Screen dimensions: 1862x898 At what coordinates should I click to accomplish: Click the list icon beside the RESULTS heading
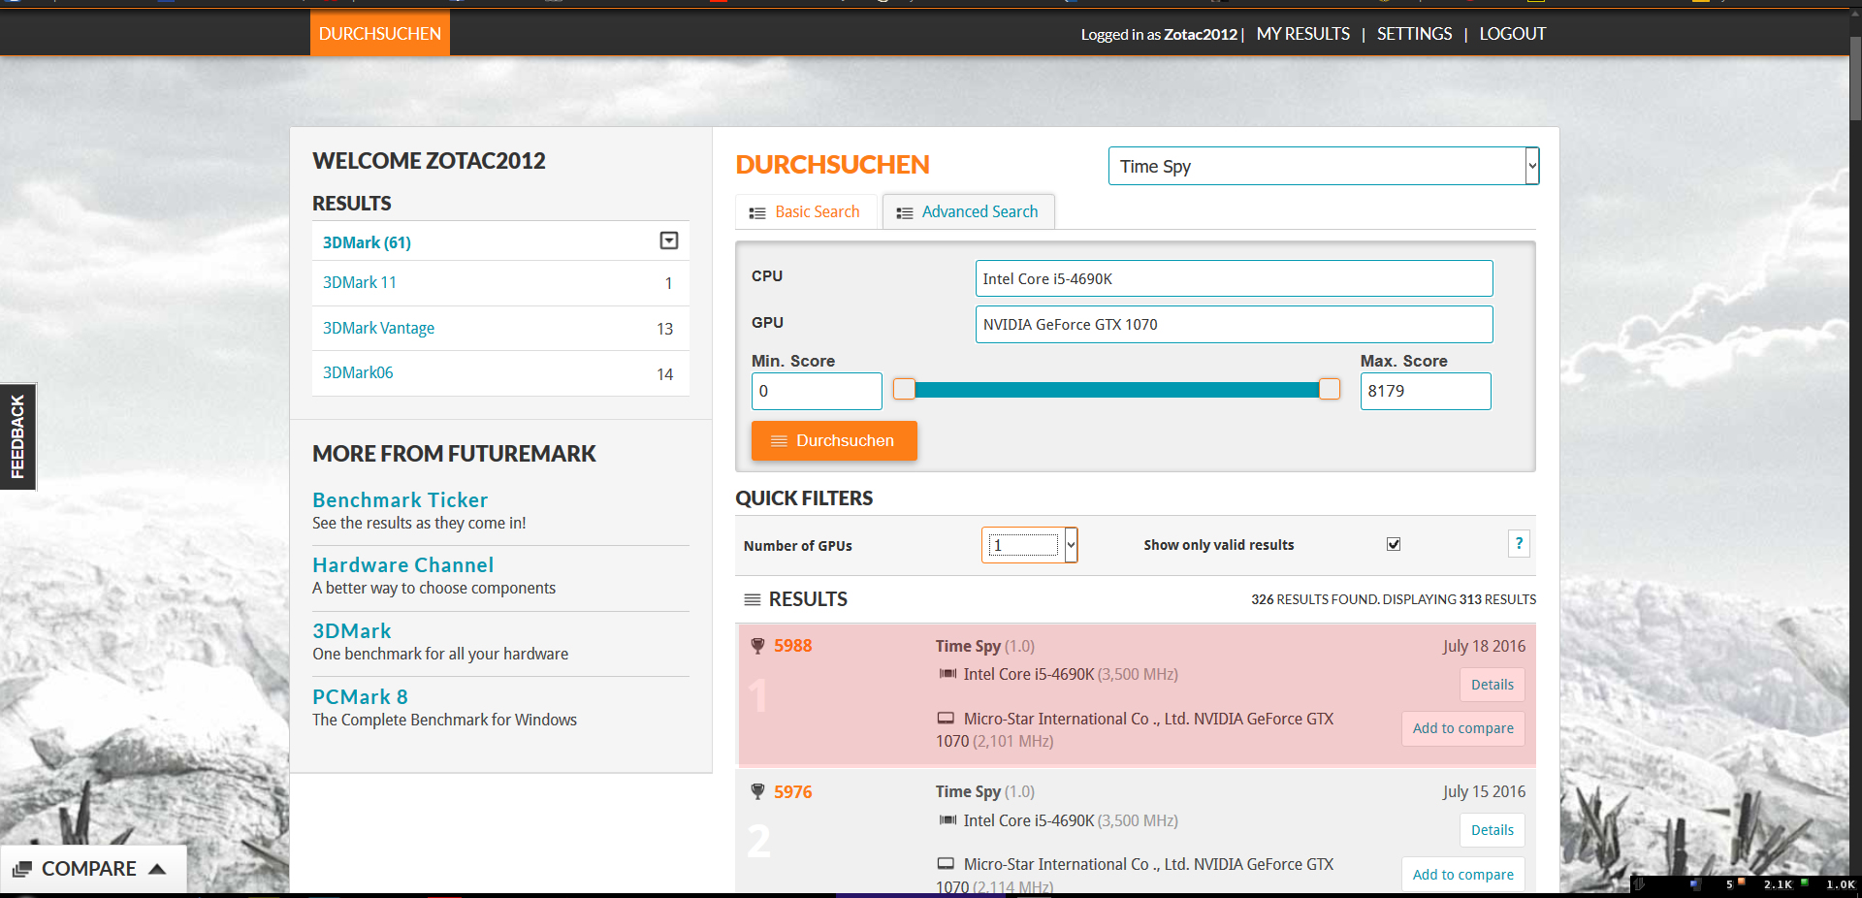[x=752, y=599]
